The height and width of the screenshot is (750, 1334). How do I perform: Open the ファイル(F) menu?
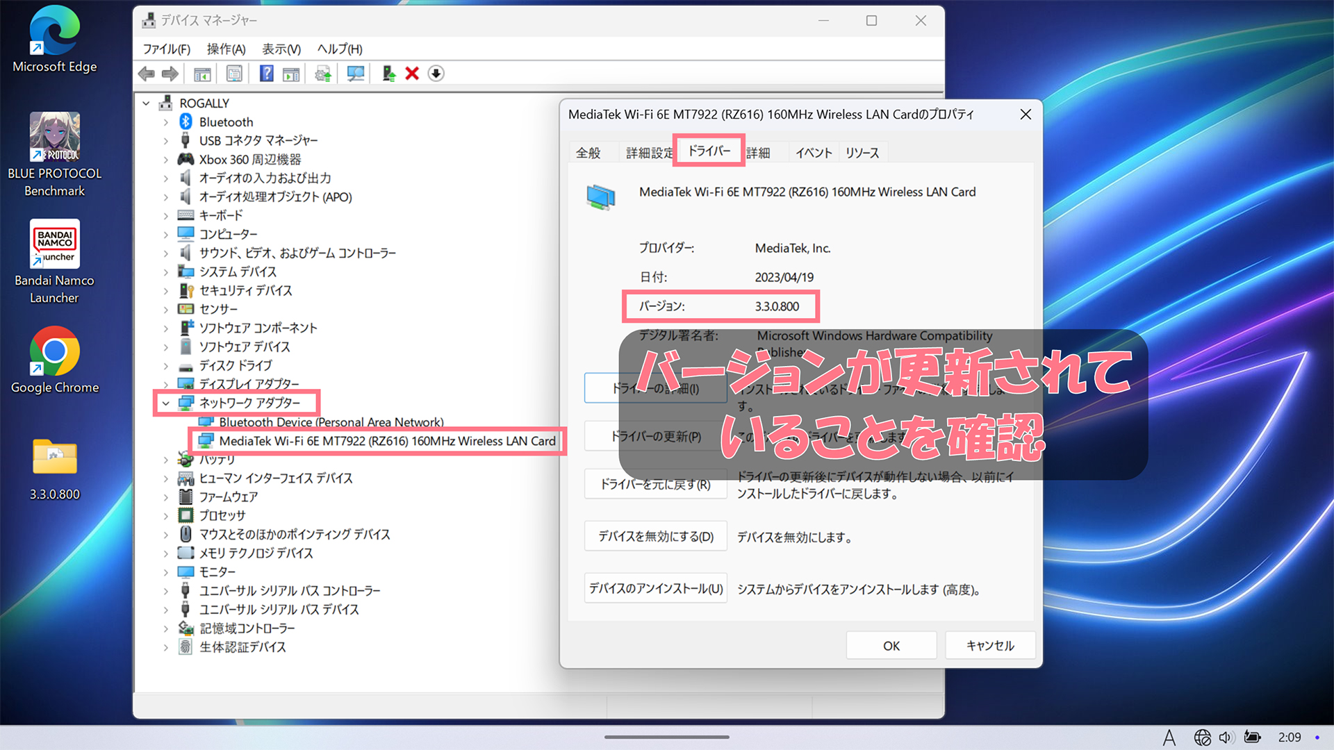point(167,49)
